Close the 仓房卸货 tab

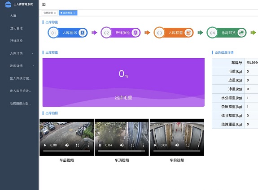click(55, 13)
